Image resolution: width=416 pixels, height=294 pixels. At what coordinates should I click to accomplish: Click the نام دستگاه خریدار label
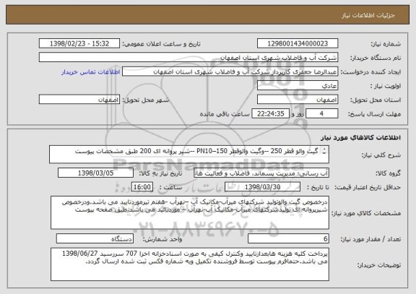[x=376, y=58]
